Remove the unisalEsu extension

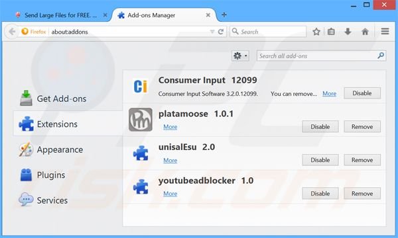tap(362, 160)
